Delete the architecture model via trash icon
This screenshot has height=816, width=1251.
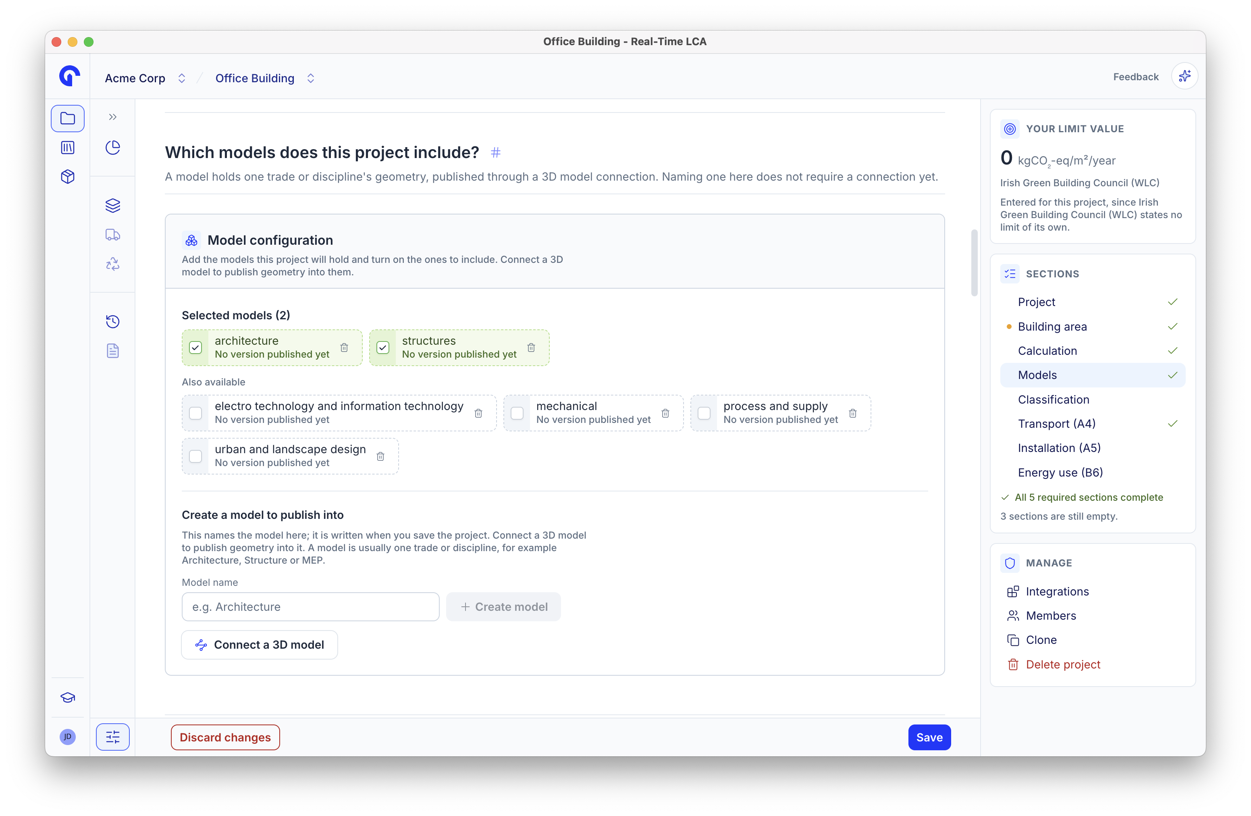point(344,348)
